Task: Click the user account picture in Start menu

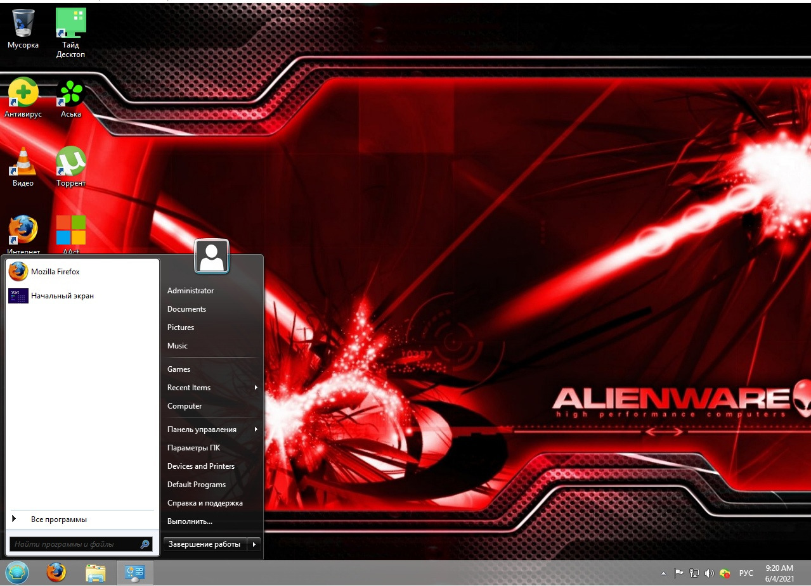Action: click(x=212, y=256)
